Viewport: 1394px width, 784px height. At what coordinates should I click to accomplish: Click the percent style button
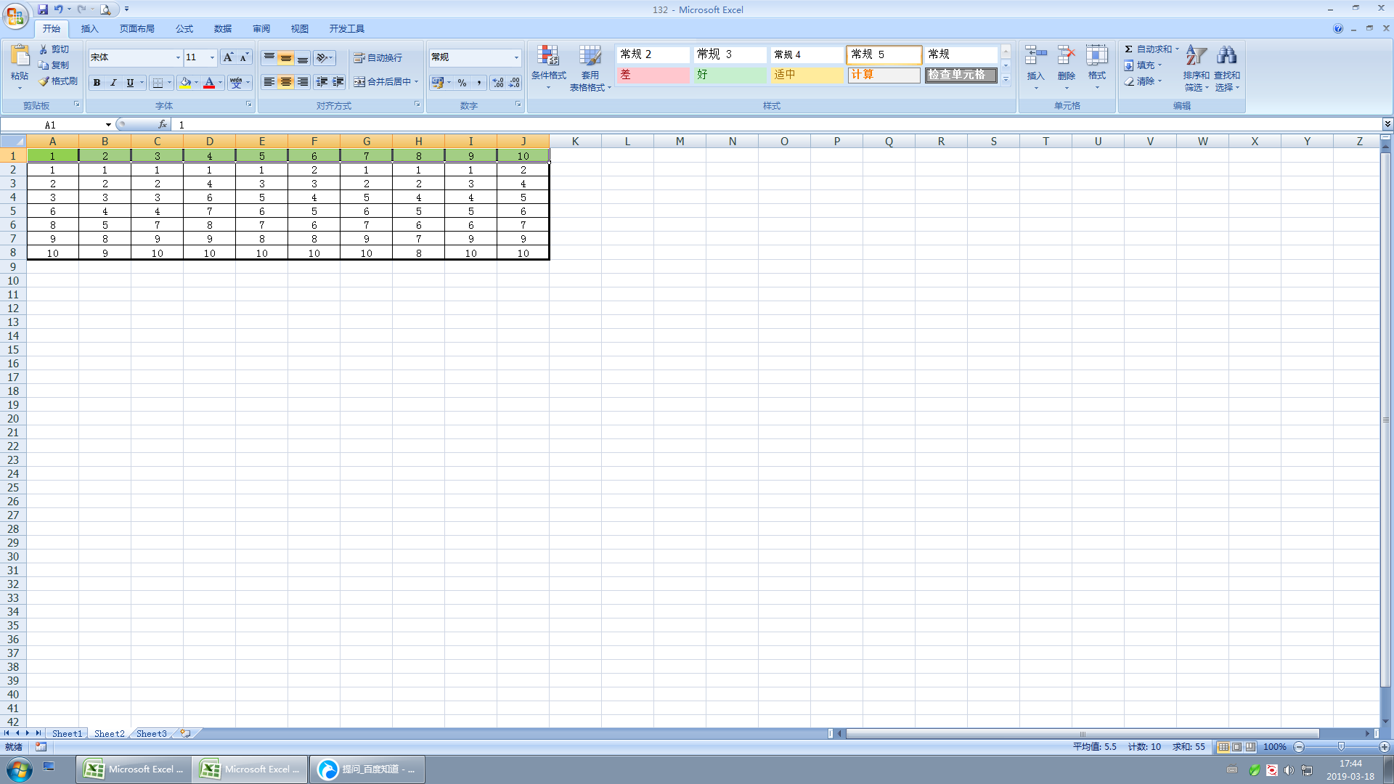pyautogui.click(x=462, y=83)
